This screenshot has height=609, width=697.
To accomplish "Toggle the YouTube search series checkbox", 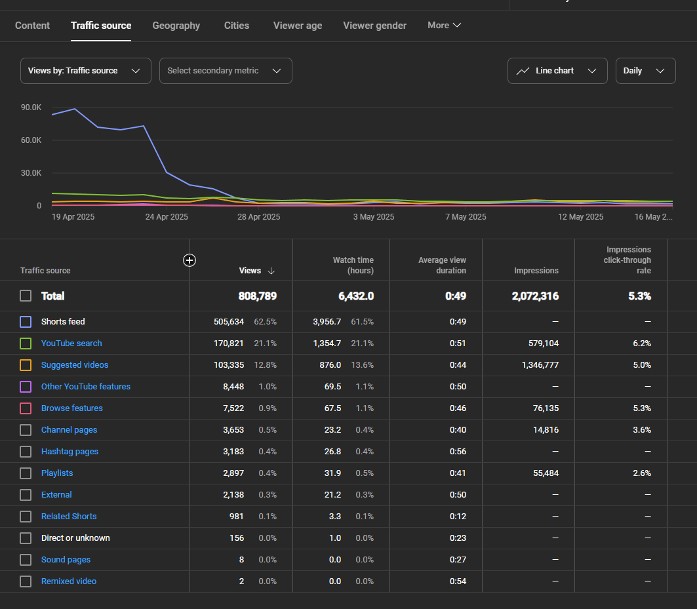I will 26,344.
